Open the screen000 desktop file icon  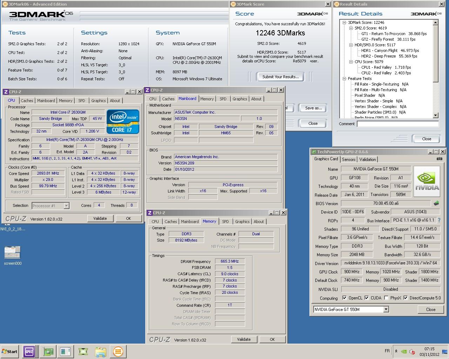click(x=13, y=255)
